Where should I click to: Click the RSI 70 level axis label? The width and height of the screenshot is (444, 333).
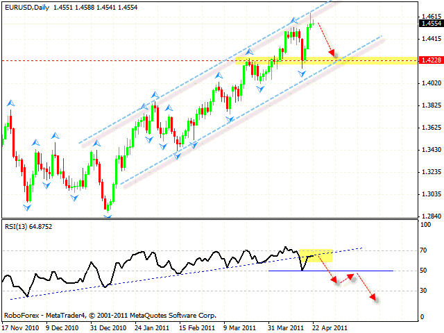click(x=423, y=250)
